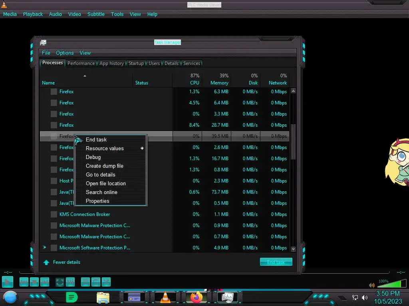This screenshot has height=306, width=409.
Task: Click the scrollbar up arrow in process list
Action: (x=293, y=91)
